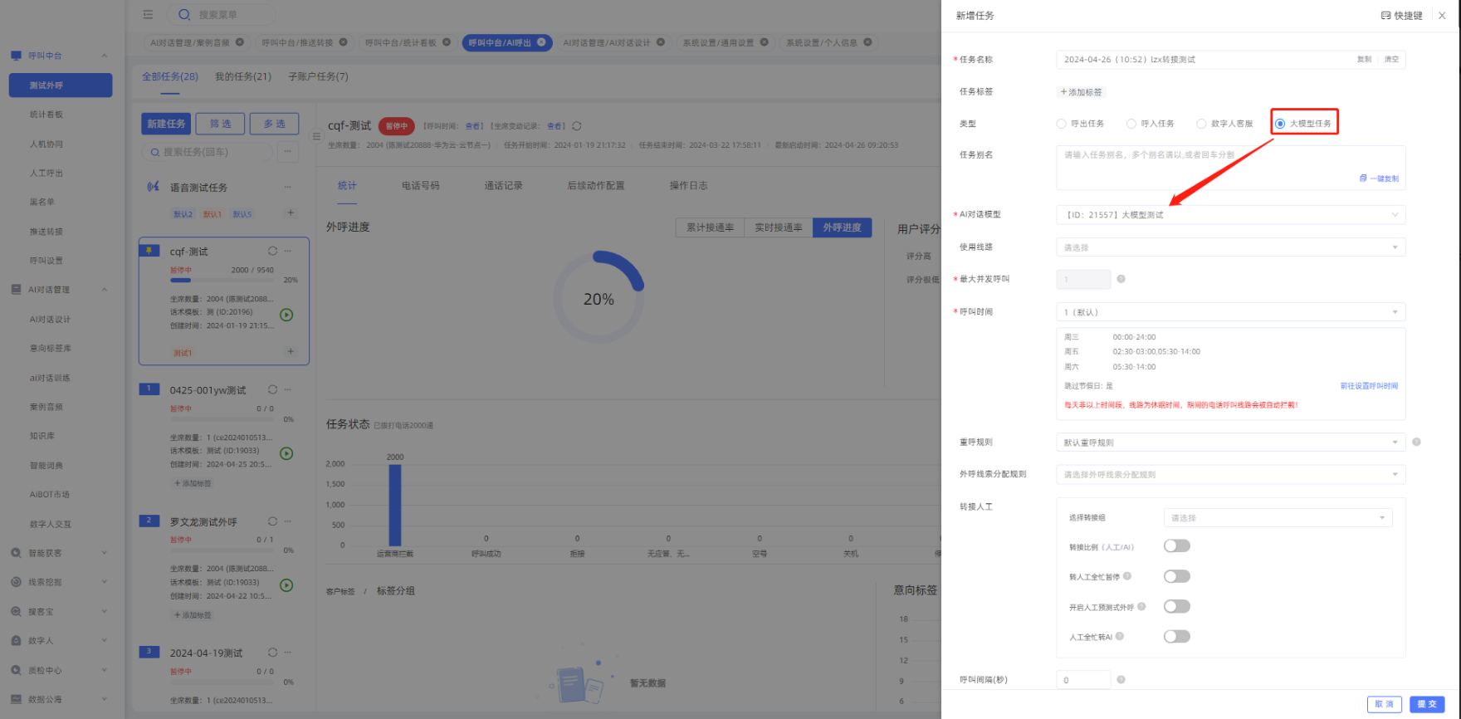Viewport: 1461px width, 719px height.
Task: Click the help icon beside 呼叫间隔(秒) field
Action: [x=1121, y=680]
